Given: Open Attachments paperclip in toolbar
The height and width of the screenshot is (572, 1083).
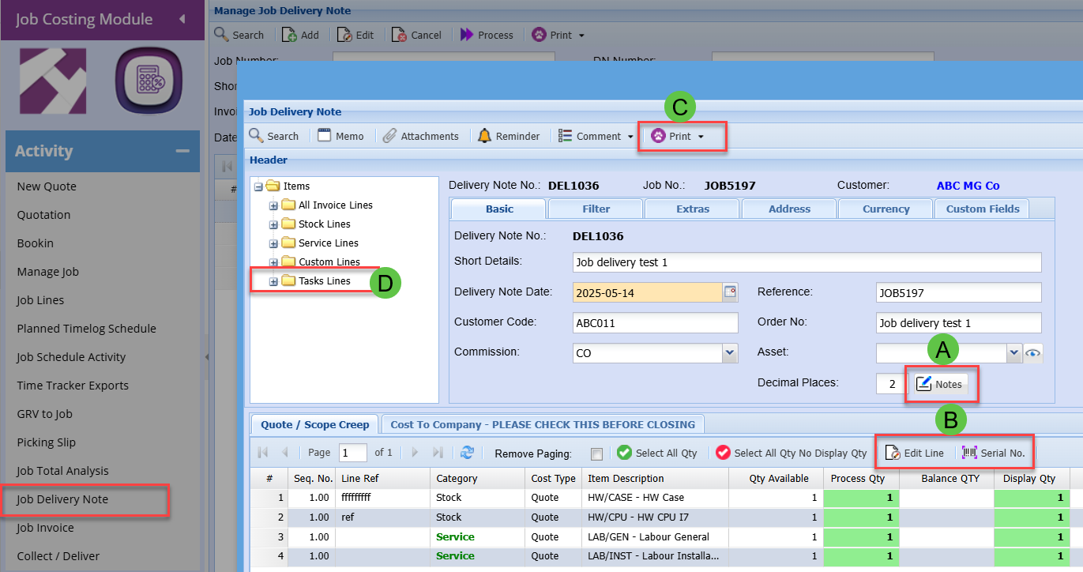Looking at the screenshot, I should click(389, 136).
